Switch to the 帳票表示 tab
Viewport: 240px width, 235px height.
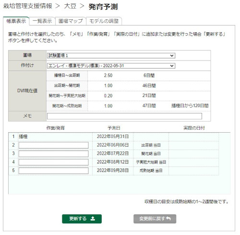point(16,21)
